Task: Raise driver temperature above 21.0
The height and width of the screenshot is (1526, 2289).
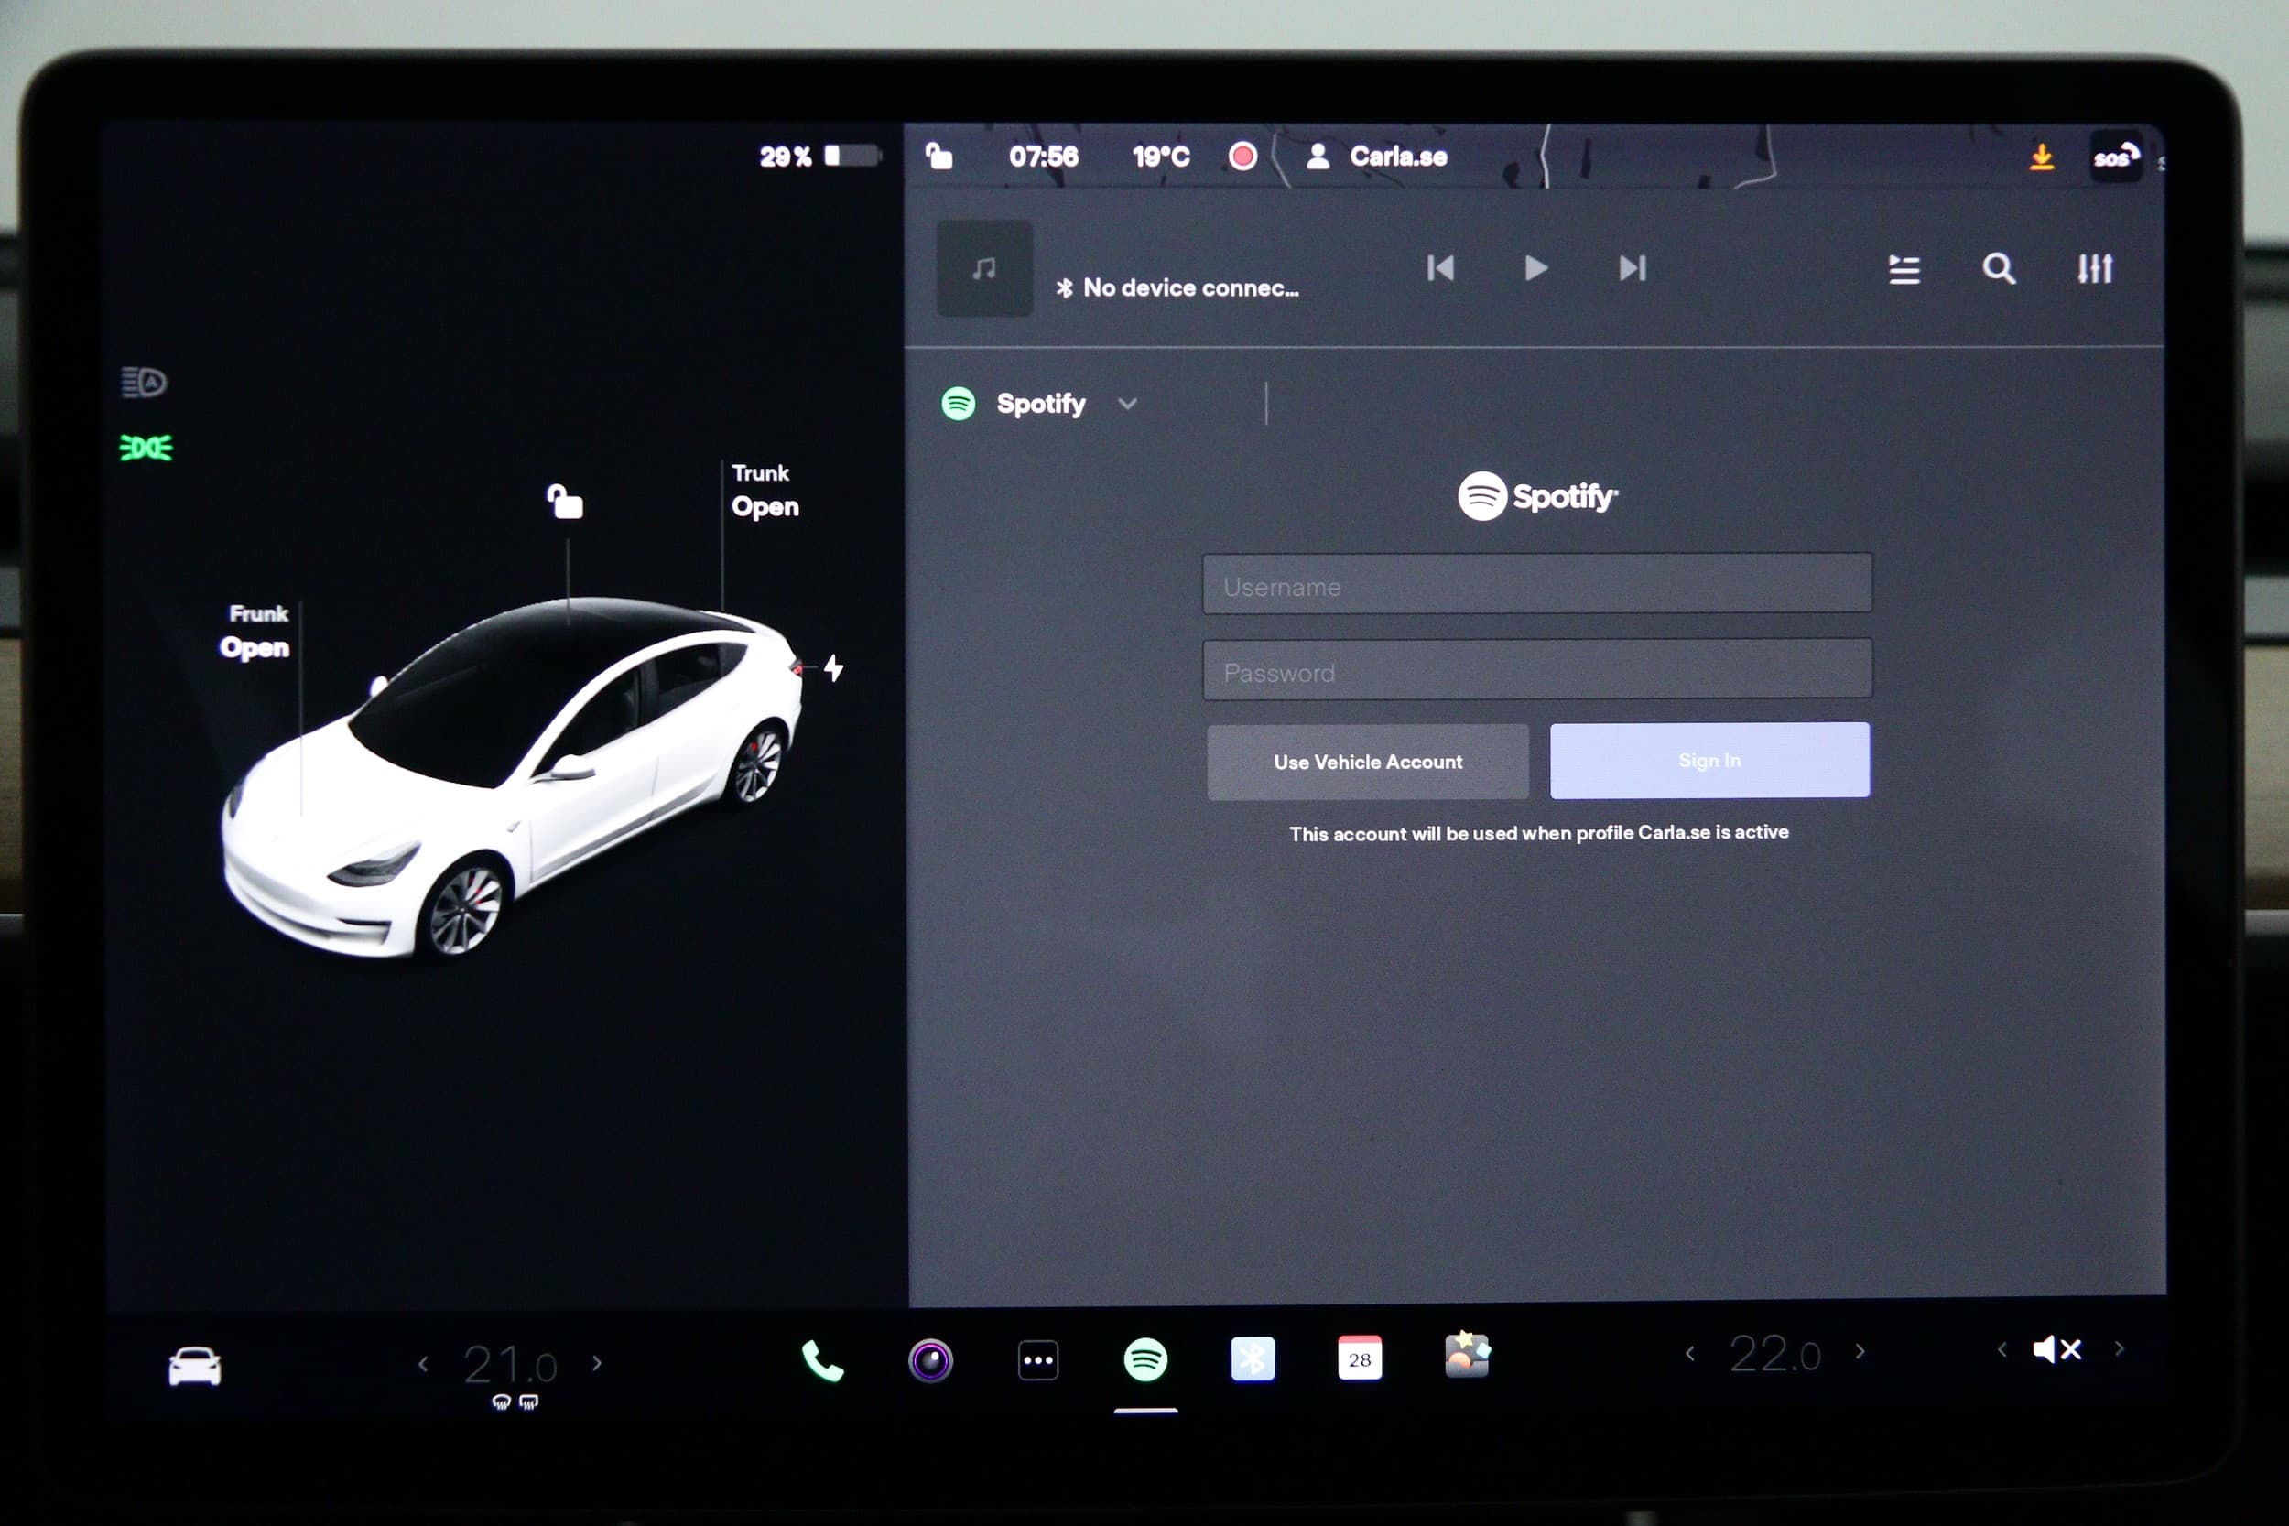Action: (598, 1363)
